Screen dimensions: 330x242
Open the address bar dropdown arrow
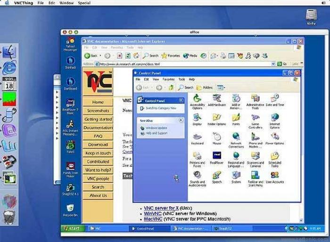click(273, 64)
